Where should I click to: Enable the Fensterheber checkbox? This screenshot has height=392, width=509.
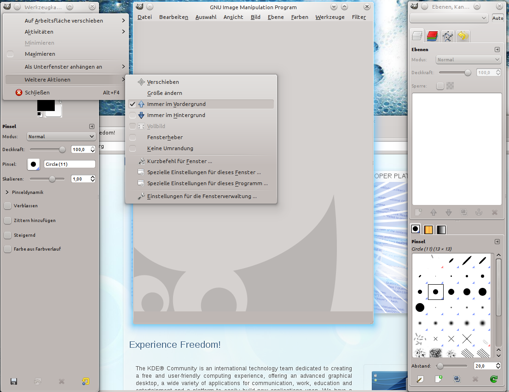(133, 137)
